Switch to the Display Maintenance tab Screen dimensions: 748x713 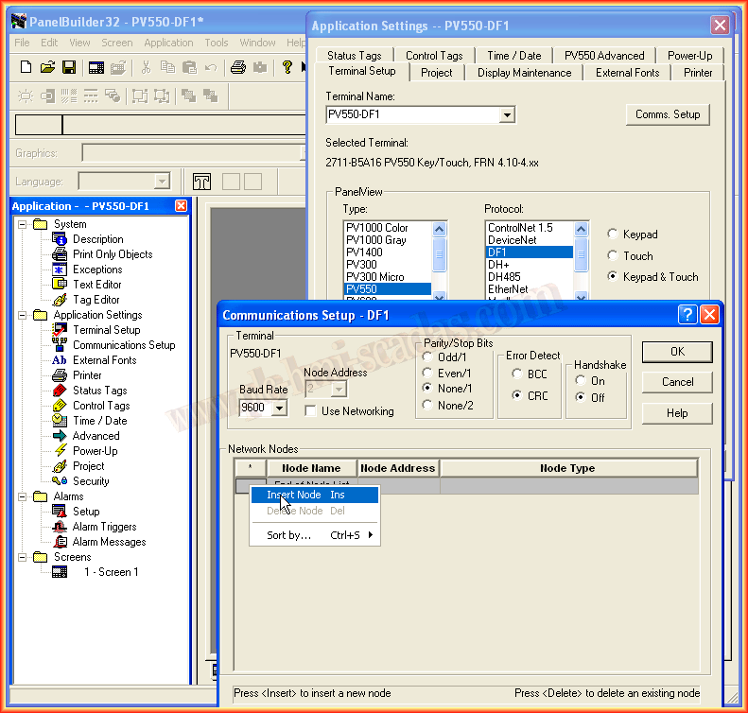[524, 73]
